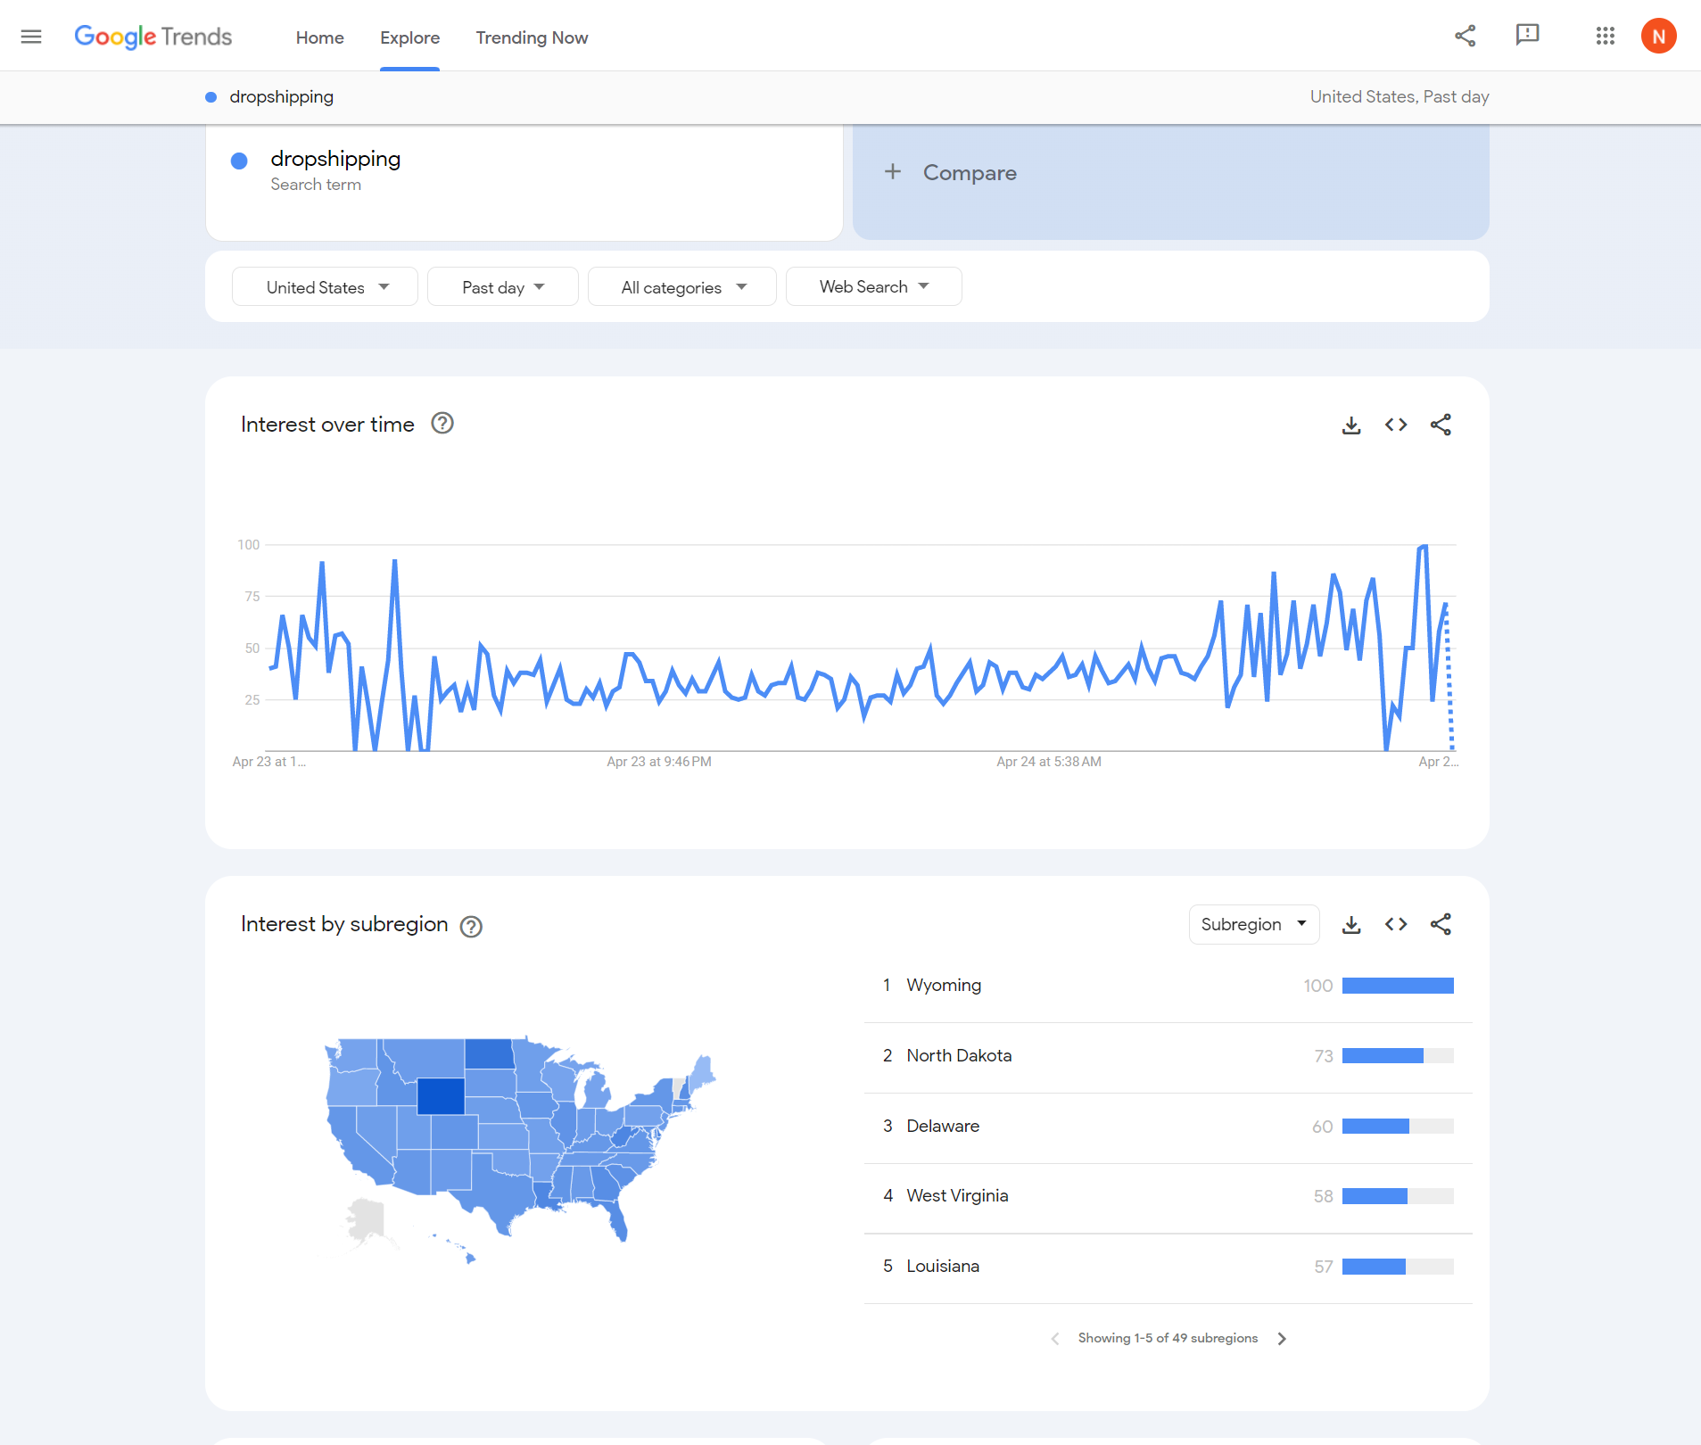Share the Interest over time chart
Screen dimensions: 1701x1445
point(1441,425)
